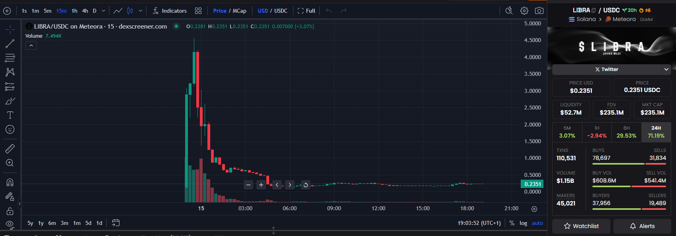The height and width of the screenshot is (236, 676).
Task: Select the text annotation tool
Action: pyautogui.click(x=10, y=115)
